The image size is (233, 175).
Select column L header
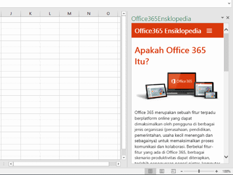(x=50, y=13)
